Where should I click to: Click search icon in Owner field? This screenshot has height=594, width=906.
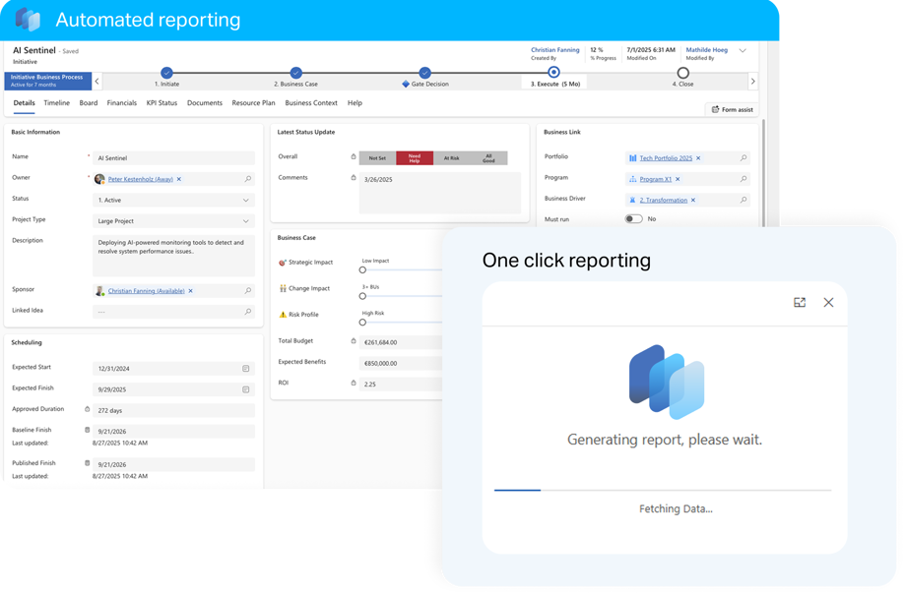(x=247, y=179)
